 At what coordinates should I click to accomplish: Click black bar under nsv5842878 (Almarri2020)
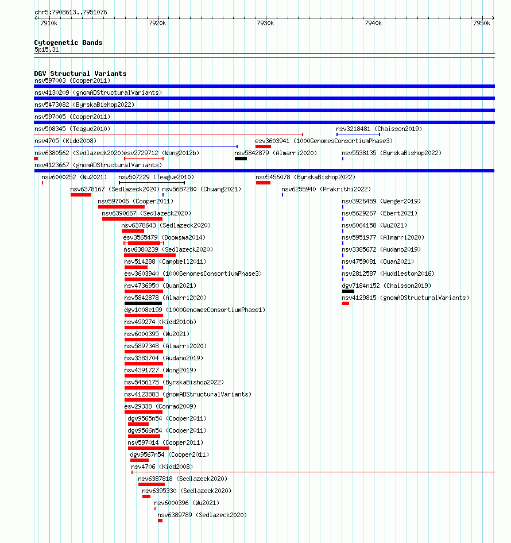point(143,304)
